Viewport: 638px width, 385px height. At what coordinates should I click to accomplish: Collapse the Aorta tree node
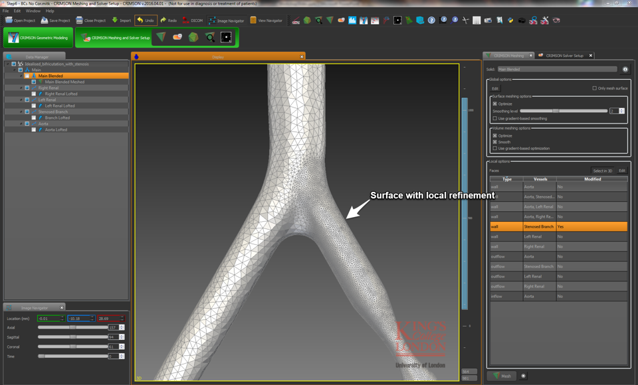pyautogui.click(x=21, y=123)
